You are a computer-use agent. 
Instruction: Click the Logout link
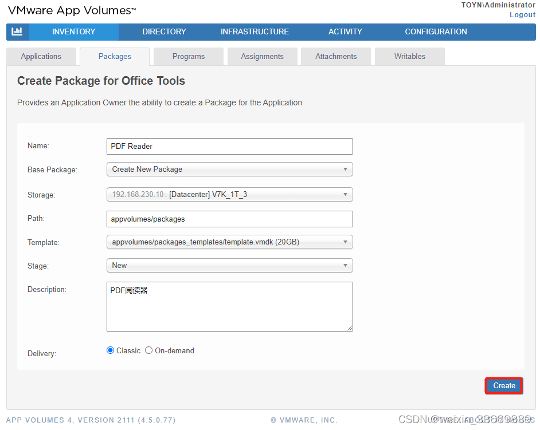[x=522, y=15]
